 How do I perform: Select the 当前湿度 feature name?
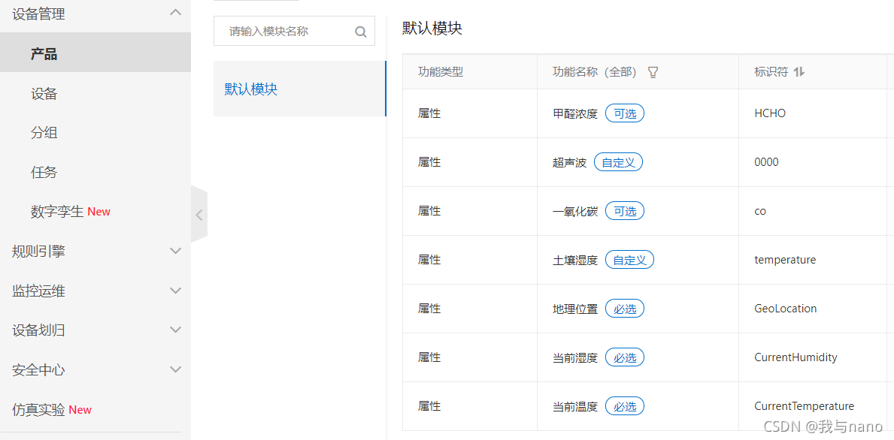[574, 358]
